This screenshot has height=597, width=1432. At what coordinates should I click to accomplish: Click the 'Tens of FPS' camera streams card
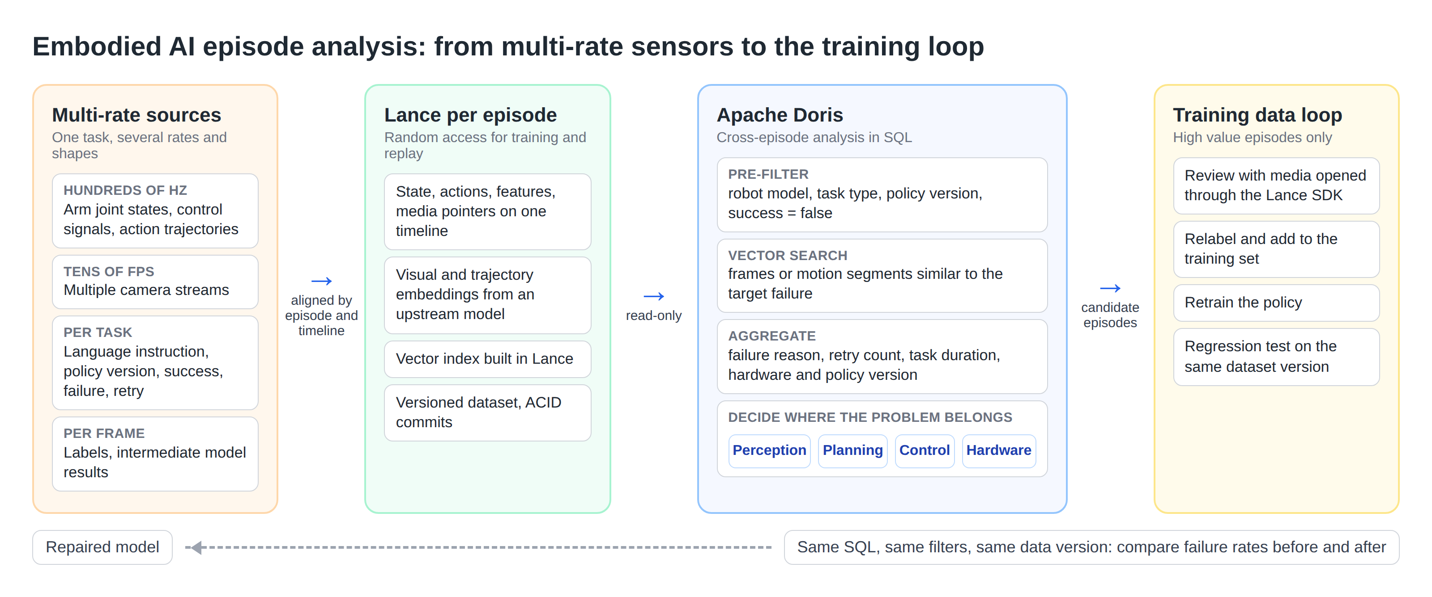[155, 282]
